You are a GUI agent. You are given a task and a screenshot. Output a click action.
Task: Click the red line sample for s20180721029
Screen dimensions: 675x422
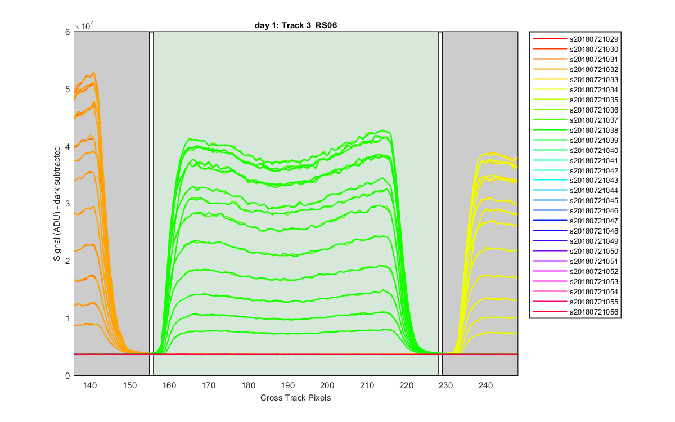(x=551, y=39)
